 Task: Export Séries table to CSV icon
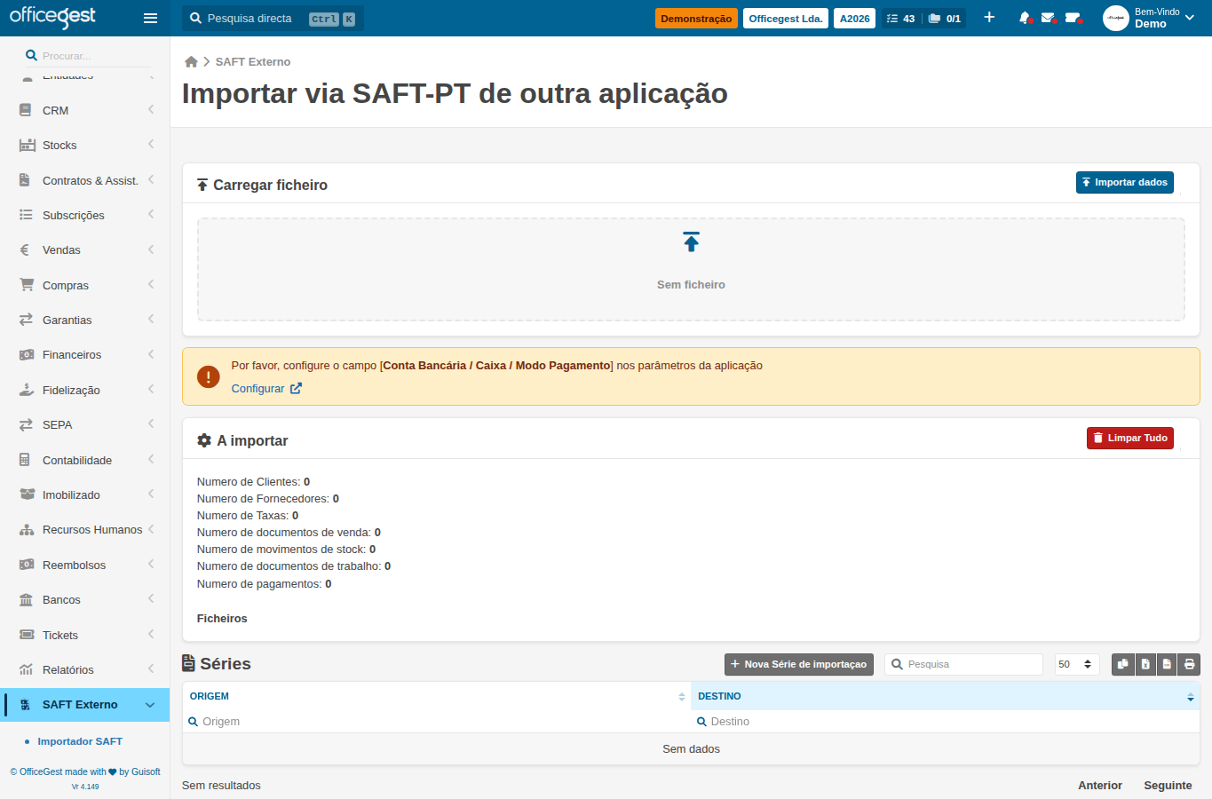1167,664
